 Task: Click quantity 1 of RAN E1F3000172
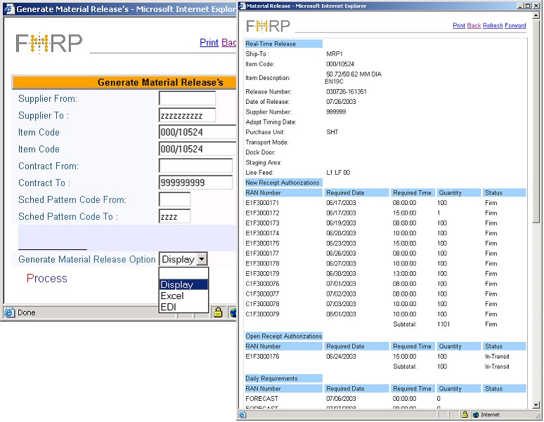(439, 213)
